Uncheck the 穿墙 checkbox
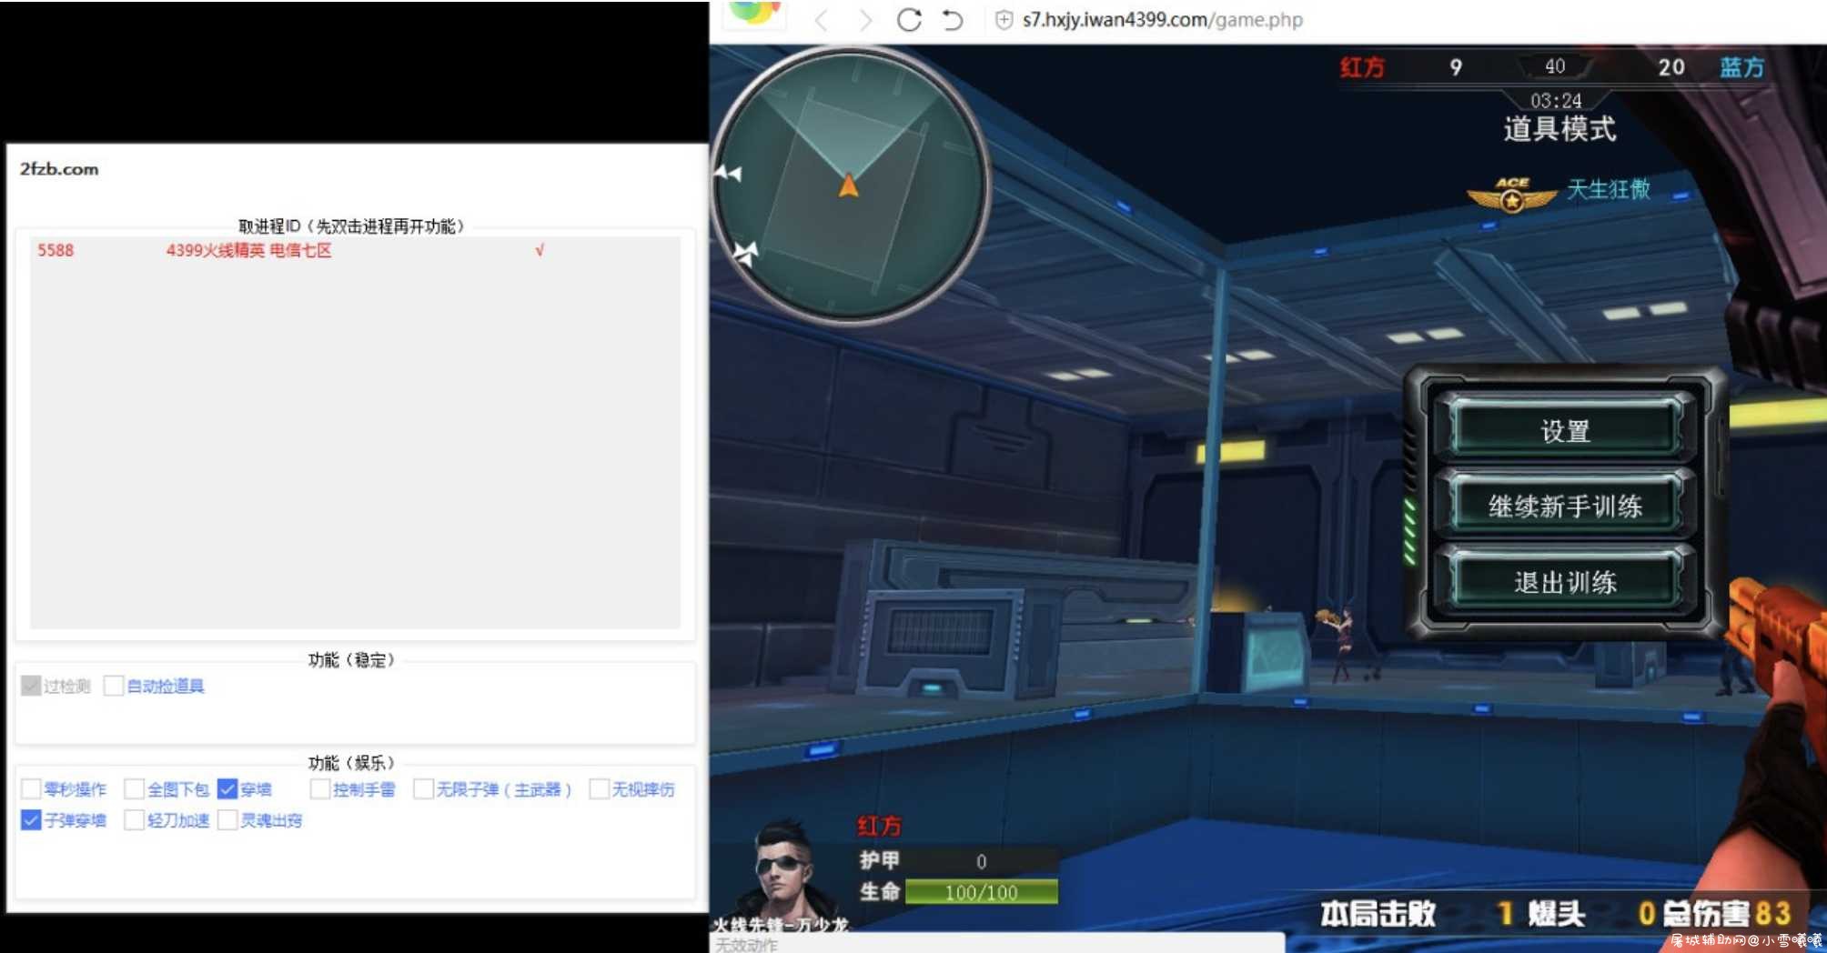Viewport: 1827px width, 953px height. 227,788
